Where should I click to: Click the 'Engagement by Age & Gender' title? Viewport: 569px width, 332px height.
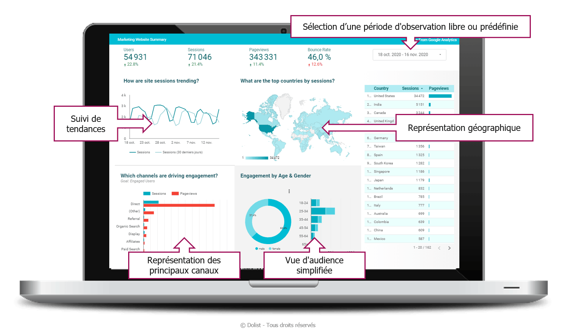pyautogui.click(x=276, y=176)
